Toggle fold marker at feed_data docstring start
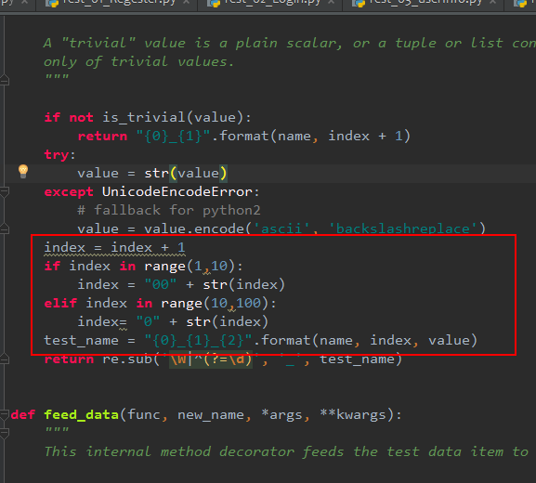536x483 pixels. (x=4, y=433)
